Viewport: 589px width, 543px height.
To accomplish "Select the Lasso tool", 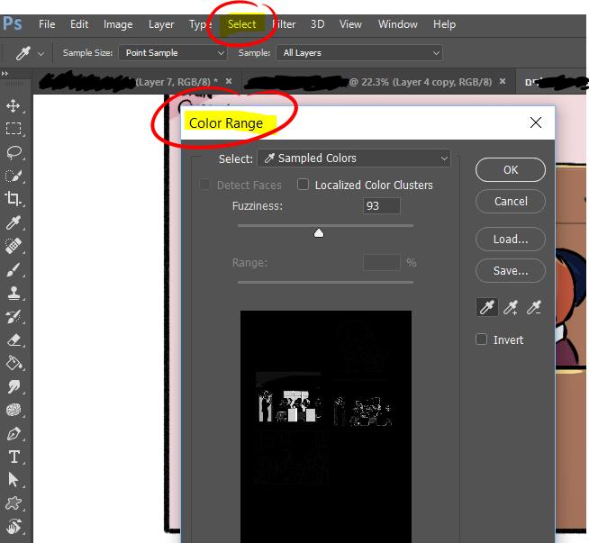I will pyautogui.click(x=14, y=152).
